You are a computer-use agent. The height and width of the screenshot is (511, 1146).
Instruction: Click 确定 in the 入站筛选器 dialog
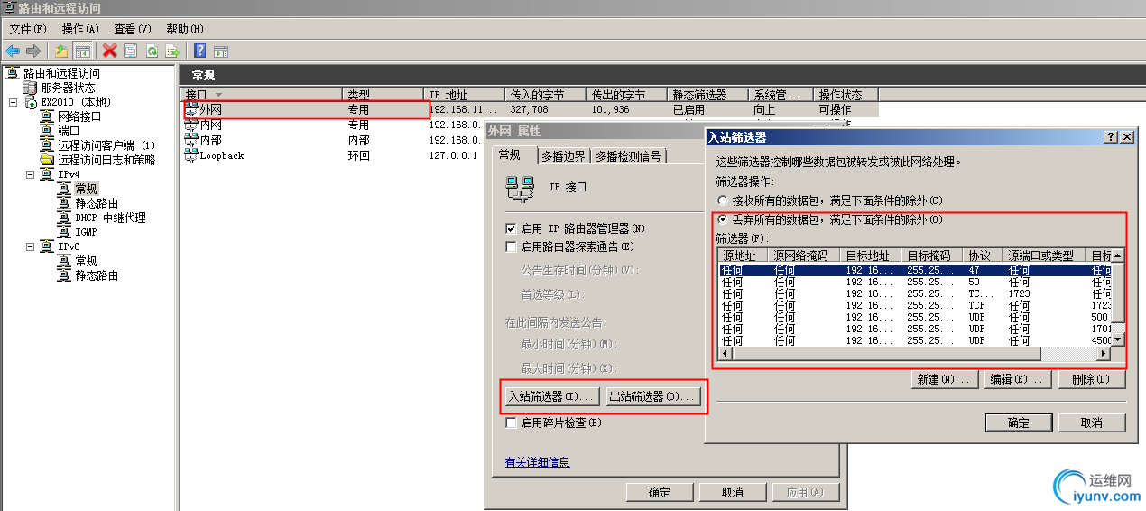pyautogui.click(x=1018, y=423)
